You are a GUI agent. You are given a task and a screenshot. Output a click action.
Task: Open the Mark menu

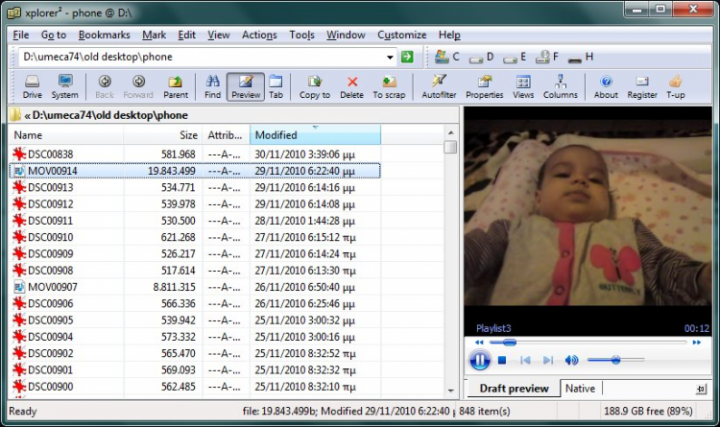(x=154, y=35)
